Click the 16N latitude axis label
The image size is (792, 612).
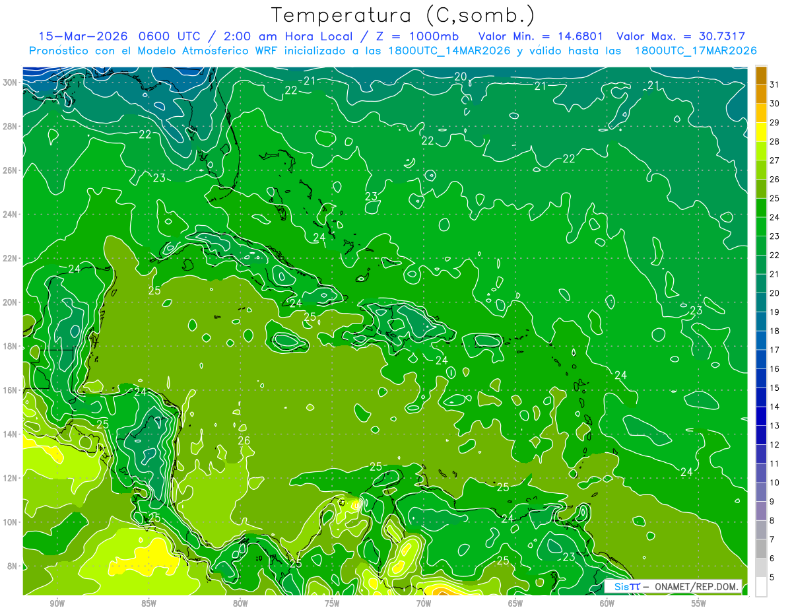coord(10,390)
